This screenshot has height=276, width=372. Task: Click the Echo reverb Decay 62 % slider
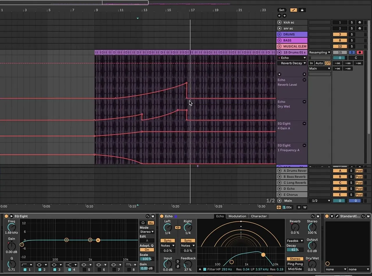coord(295,250)
